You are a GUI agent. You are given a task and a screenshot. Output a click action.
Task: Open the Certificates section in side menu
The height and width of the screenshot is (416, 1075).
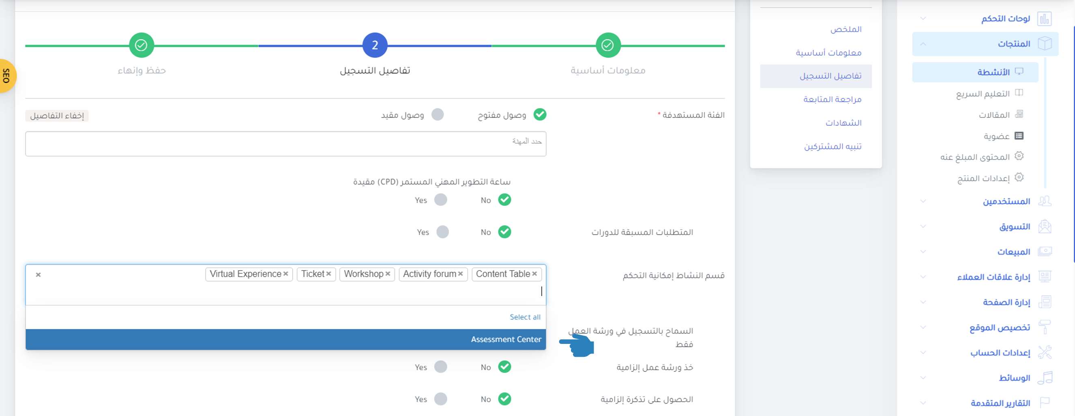point(843,123)
